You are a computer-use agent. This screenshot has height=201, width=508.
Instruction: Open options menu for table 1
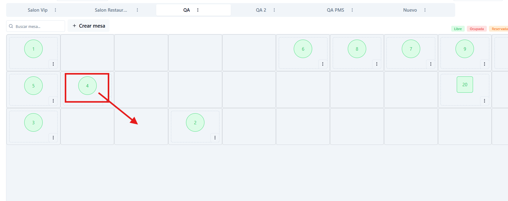pos(53,64)
